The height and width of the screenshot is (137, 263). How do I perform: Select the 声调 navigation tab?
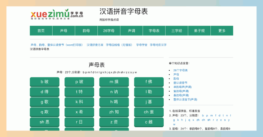[131, 31]
